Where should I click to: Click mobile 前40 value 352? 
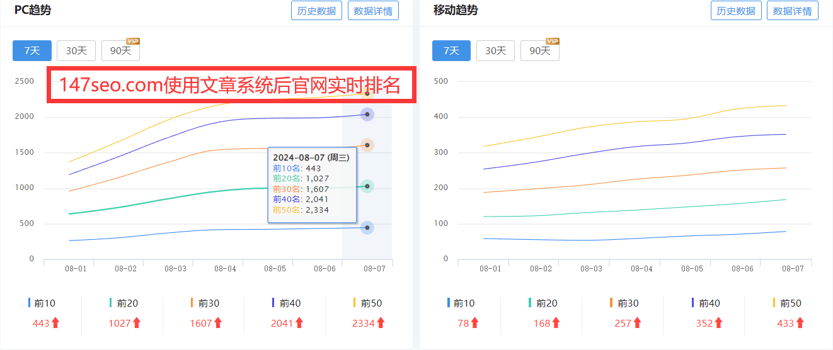click(704, 323)
